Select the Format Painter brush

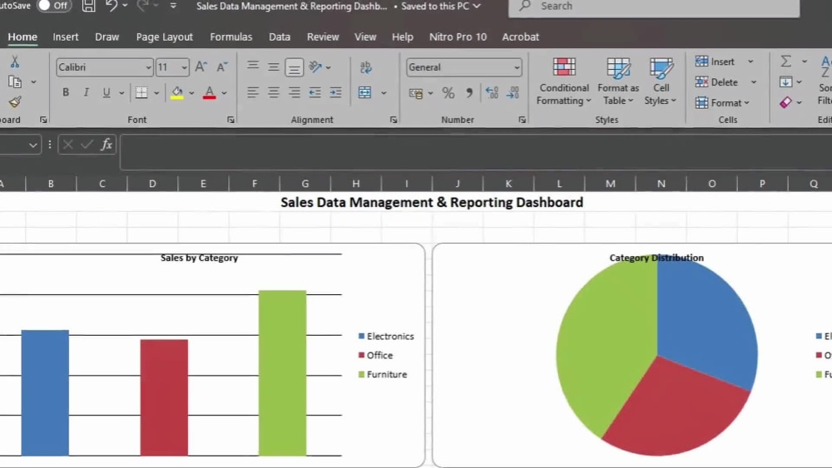(x=15, y=101)
